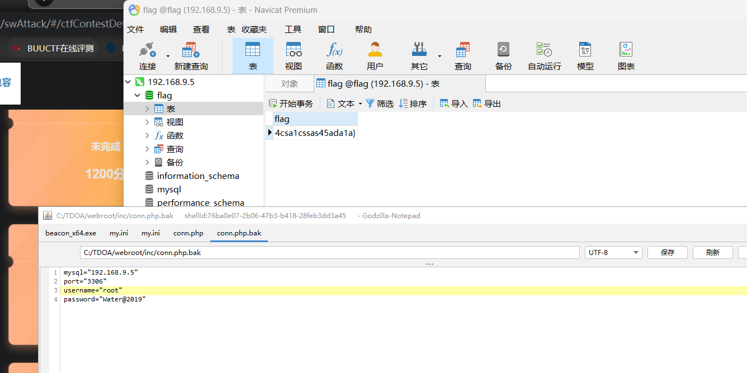This screenshot has height=373, width=747.
Task: Switch to conn.php.bak tab in Godzilla
Action: coord(239,233)
